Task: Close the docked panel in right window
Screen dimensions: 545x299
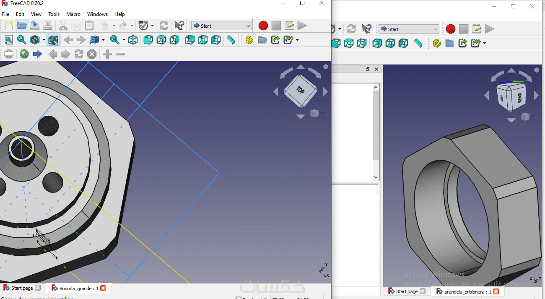Action: pyautogui.click(x=376, y=69)
